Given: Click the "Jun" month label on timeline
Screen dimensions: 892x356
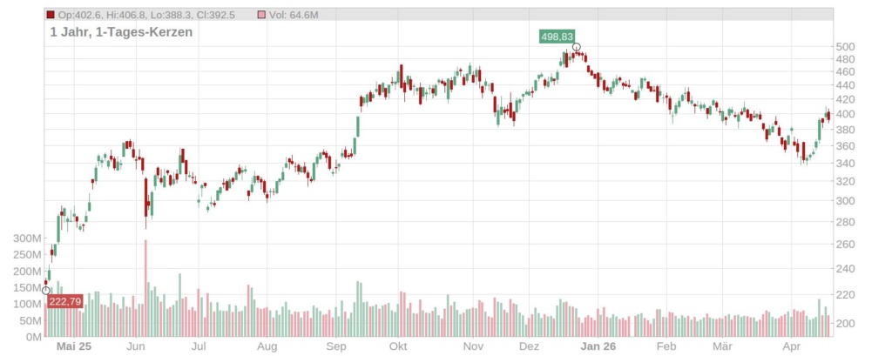Looking at the screenshot, I should (x=135, y=346).
